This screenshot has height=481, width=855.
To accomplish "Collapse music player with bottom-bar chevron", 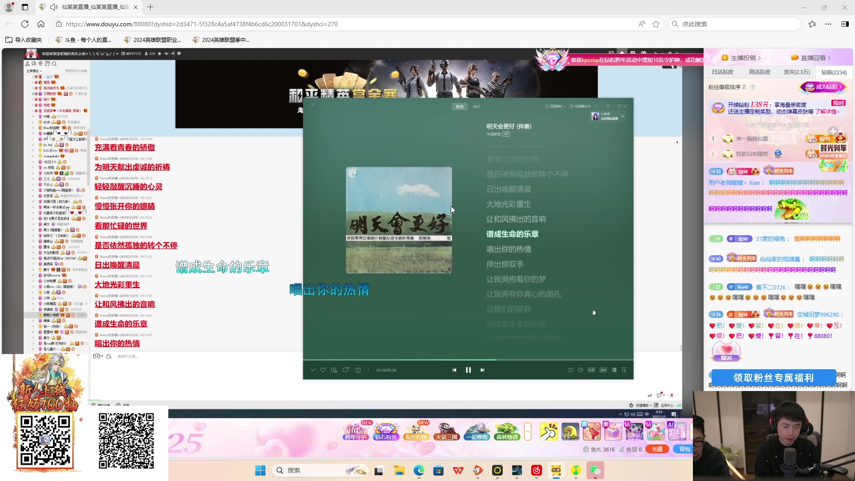I will coord(313,370).
